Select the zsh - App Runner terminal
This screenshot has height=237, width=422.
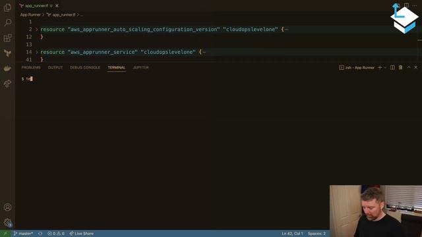(x=357, y=67)
